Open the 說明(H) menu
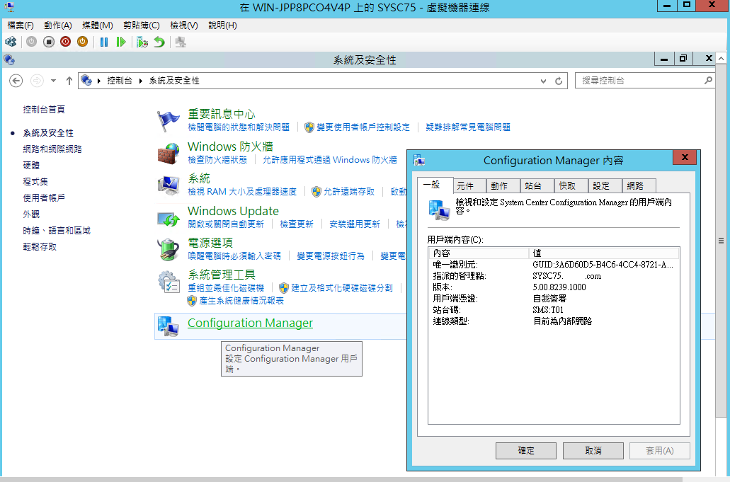This screenshot has width=730, height=482. [222, 25]
